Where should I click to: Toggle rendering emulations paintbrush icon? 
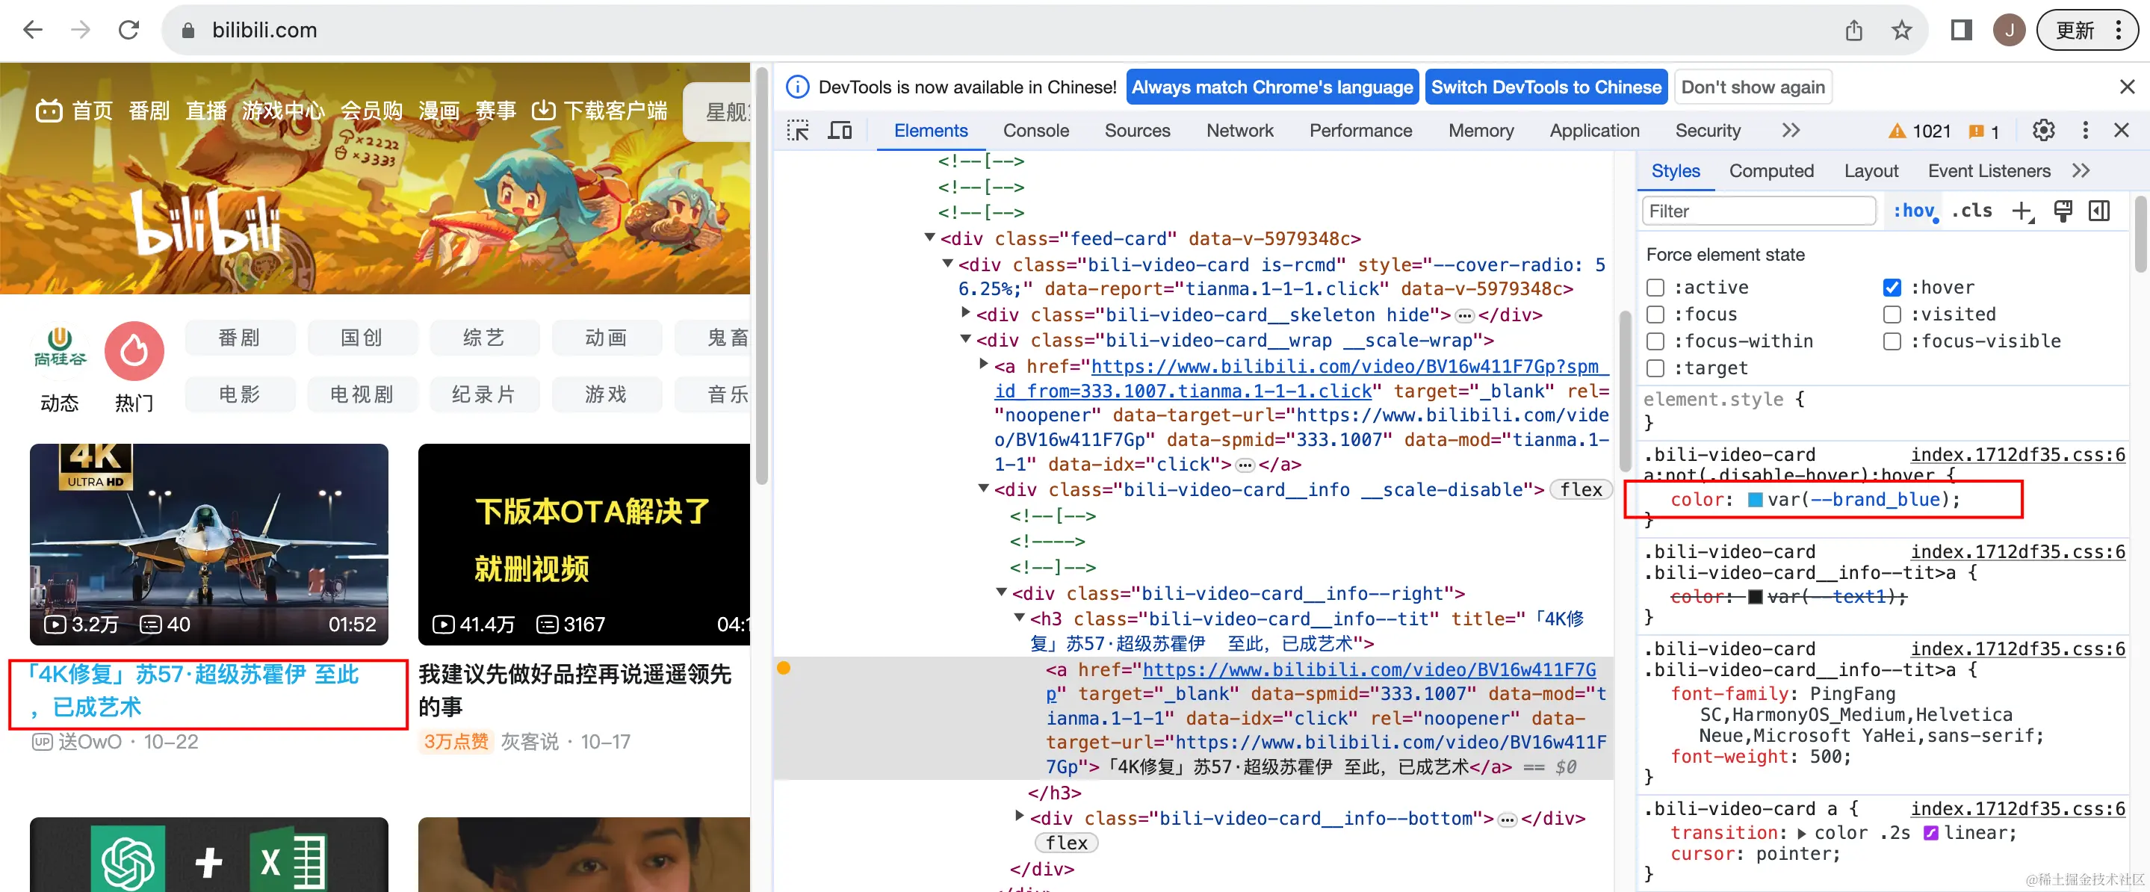tap(2063, 211)
